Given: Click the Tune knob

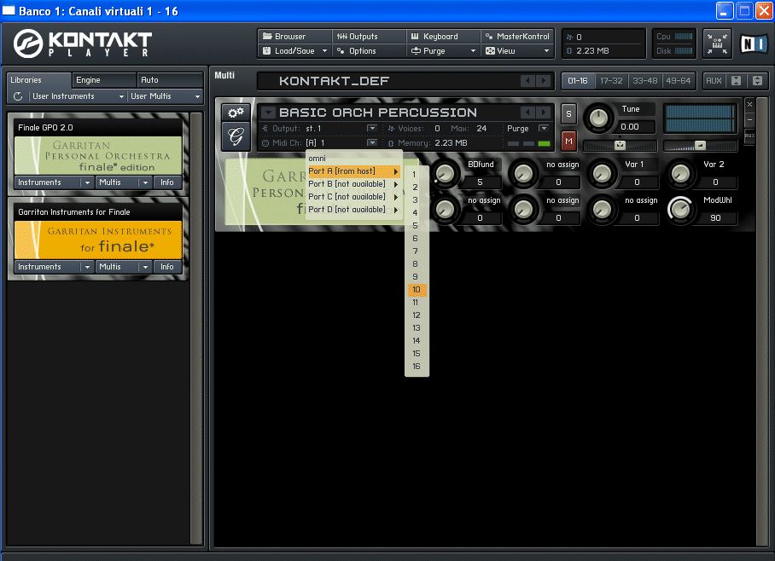Looking at the screenshot, I should (x=598, y=119).
